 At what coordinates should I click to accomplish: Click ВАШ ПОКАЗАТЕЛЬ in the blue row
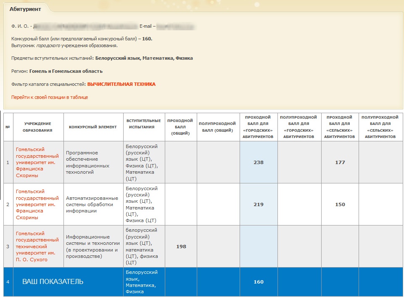(53, 281)
